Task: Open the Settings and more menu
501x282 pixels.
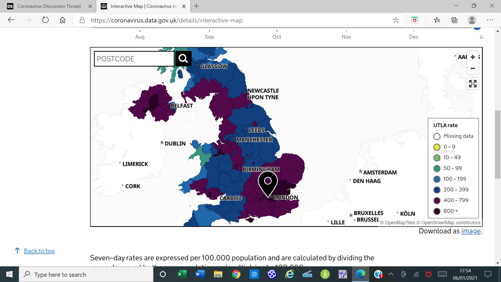Action: tap(490, 20)
